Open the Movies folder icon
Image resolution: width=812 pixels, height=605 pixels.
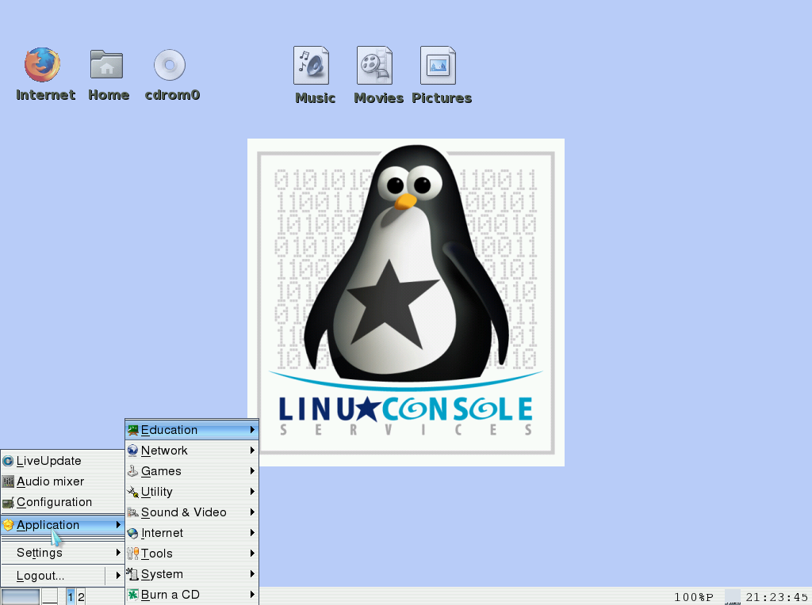point(375,66)
